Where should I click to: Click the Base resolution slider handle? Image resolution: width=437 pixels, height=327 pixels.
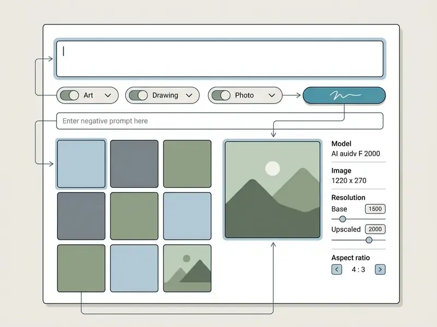(342, 219)
